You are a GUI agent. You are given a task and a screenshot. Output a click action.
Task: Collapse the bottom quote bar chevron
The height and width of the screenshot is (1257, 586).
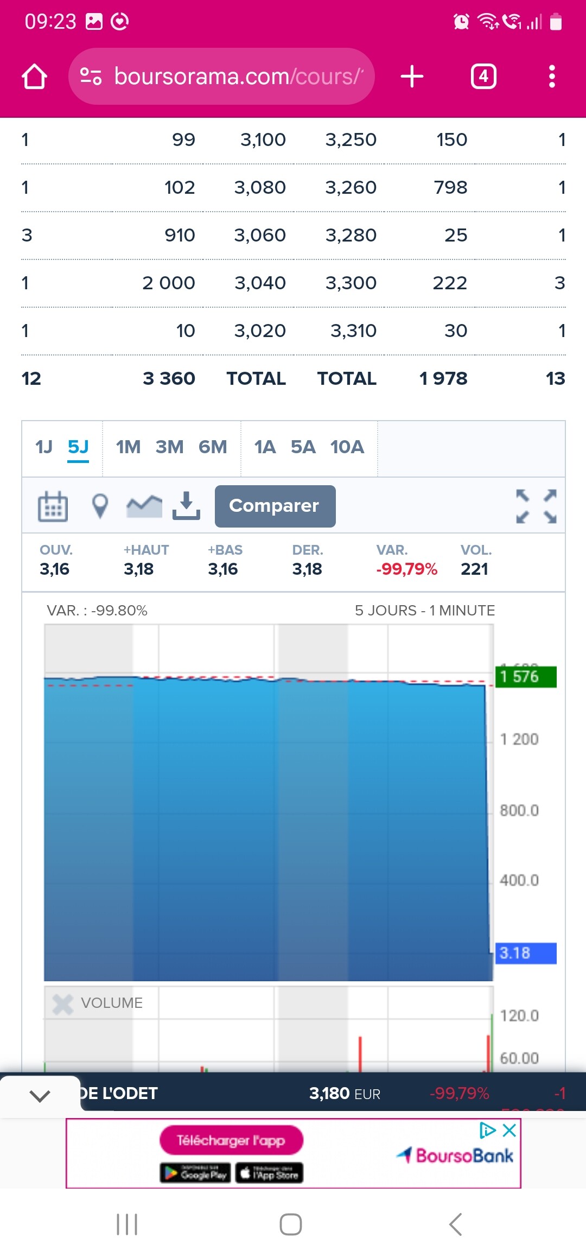pyautogui.click(x=40, y=1096)
